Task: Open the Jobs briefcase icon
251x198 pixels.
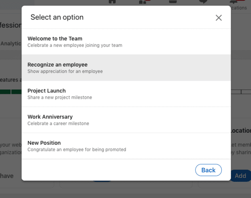Action: (x=173, y=2)
